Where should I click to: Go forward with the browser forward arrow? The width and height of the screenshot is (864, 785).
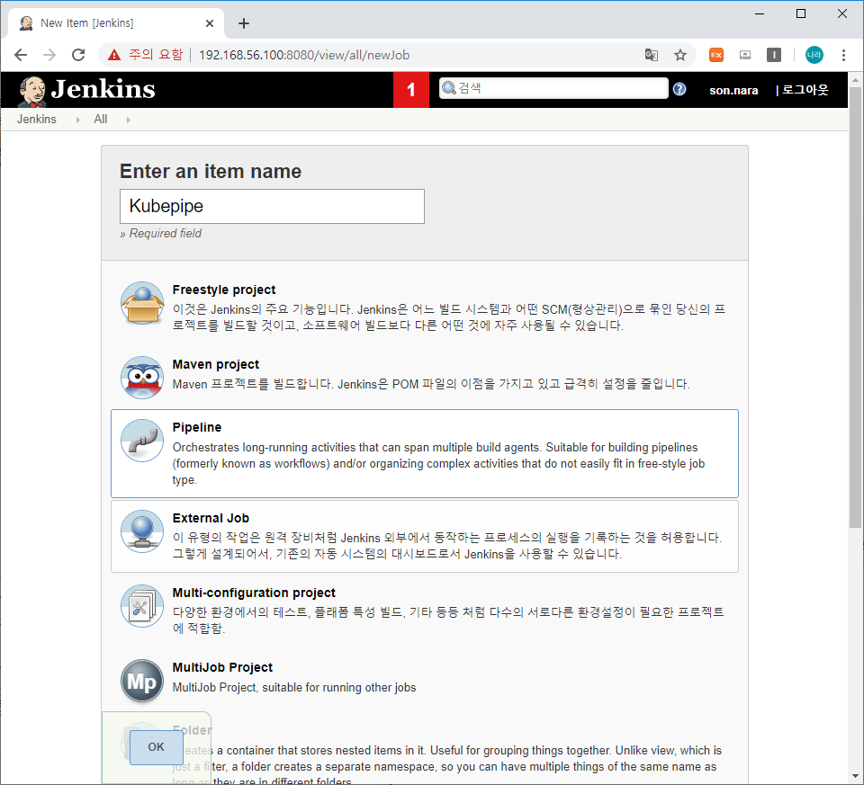49,55
